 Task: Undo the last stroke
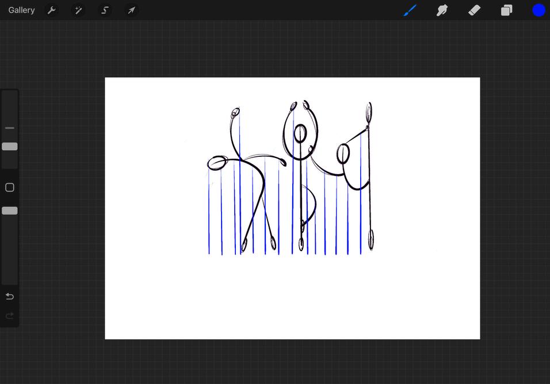tap(9, 297)
